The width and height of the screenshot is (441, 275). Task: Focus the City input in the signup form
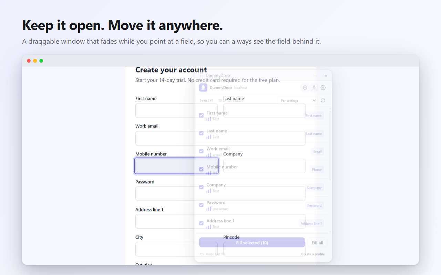click(176, 249)
